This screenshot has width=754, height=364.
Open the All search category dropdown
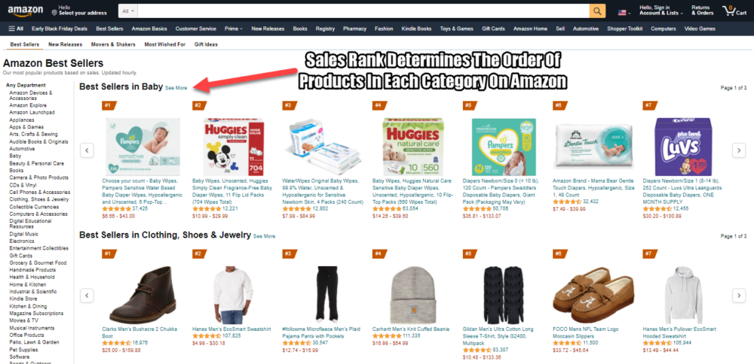[x=128, y=11]
